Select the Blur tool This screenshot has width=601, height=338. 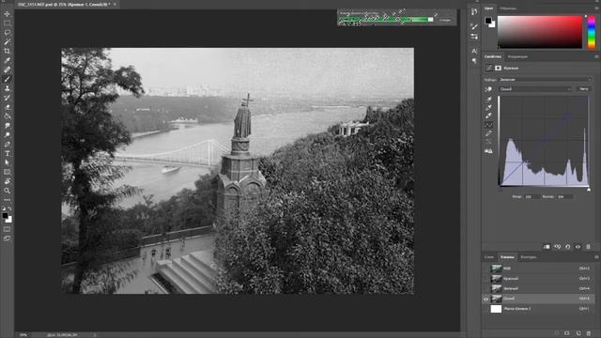click(7, 126)
